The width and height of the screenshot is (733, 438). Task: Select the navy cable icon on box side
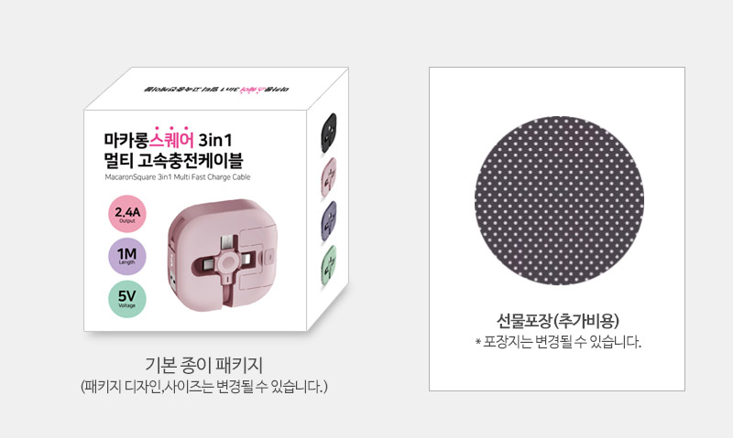point(329,220)
